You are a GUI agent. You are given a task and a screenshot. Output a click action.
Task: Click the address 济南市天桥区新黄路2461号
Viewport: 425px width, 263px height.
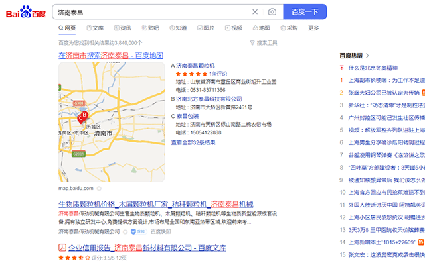pos(221,107)
